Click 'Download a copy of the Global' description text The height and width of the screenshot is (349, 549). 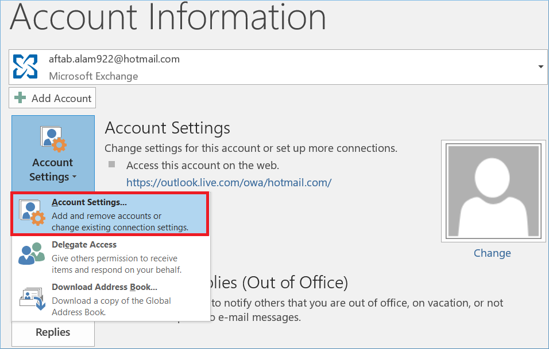111,301
